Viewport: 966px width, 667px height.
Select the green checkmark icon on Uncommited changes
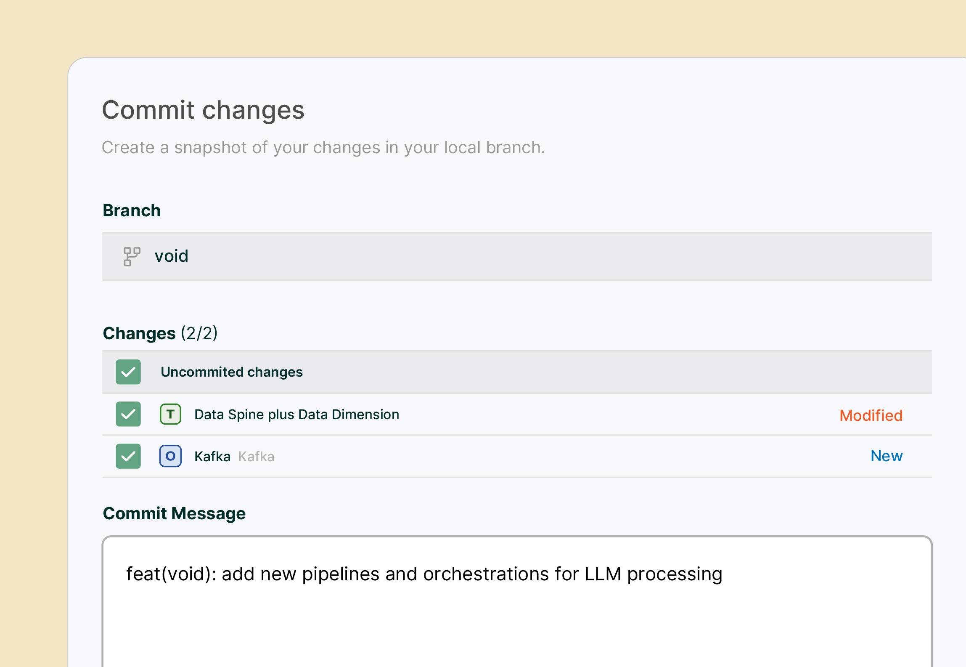point(128,372)
